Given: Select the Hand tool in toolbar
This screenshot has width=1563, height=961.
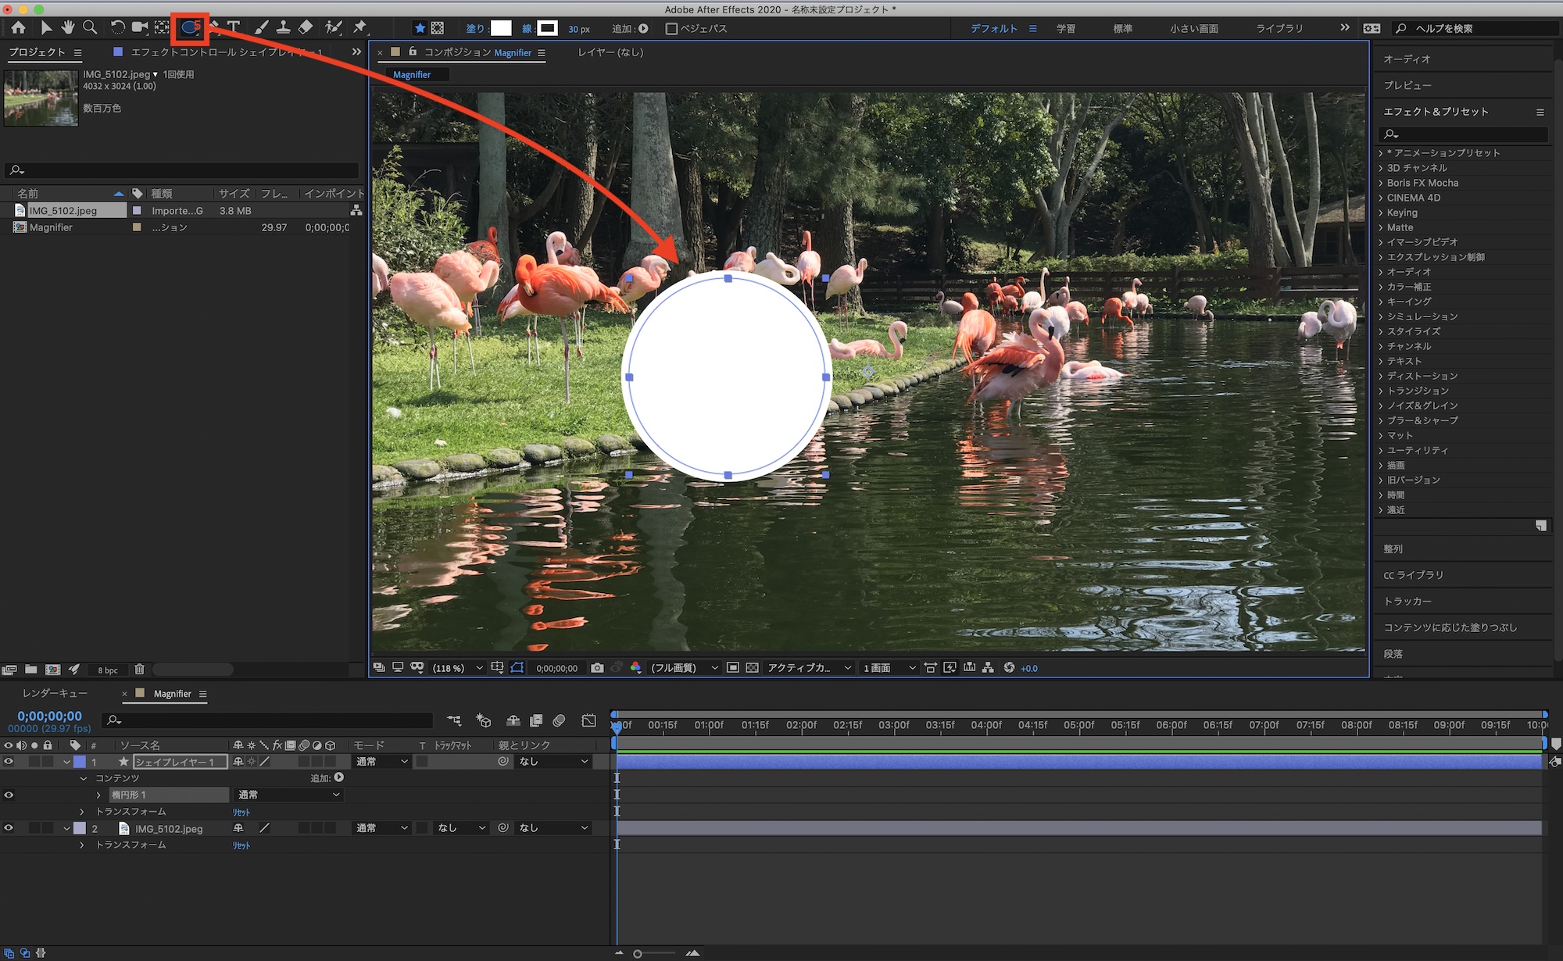Looking at the screenshot, I should [x=68, y=28].
